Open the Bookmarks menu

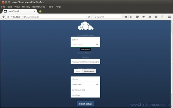39,7
